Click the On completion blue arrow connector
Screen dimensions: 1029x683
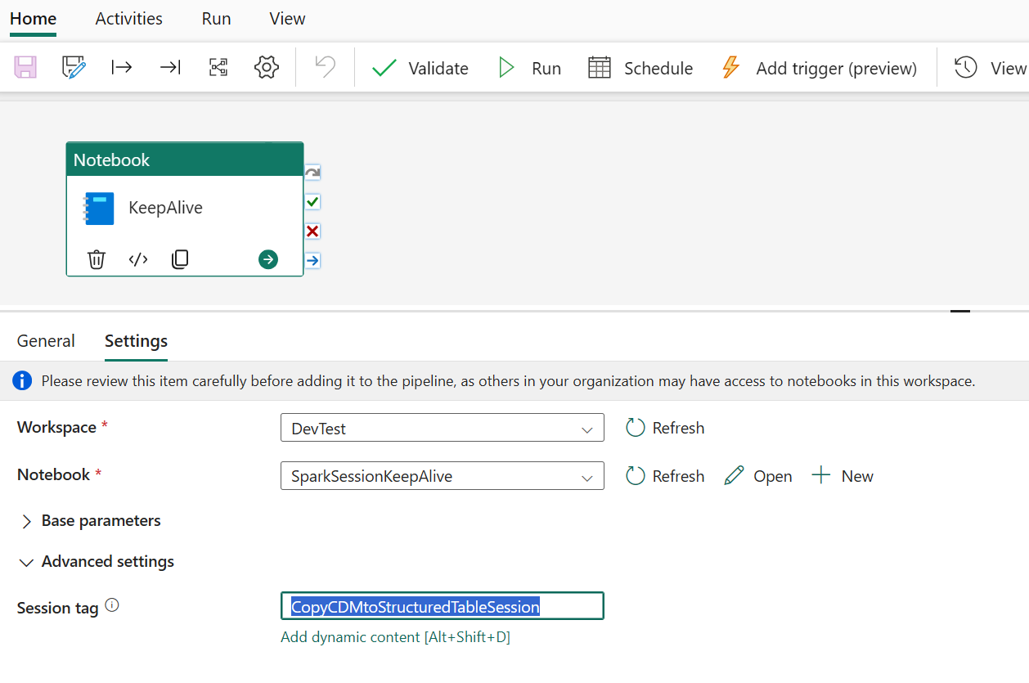point(312,261)
